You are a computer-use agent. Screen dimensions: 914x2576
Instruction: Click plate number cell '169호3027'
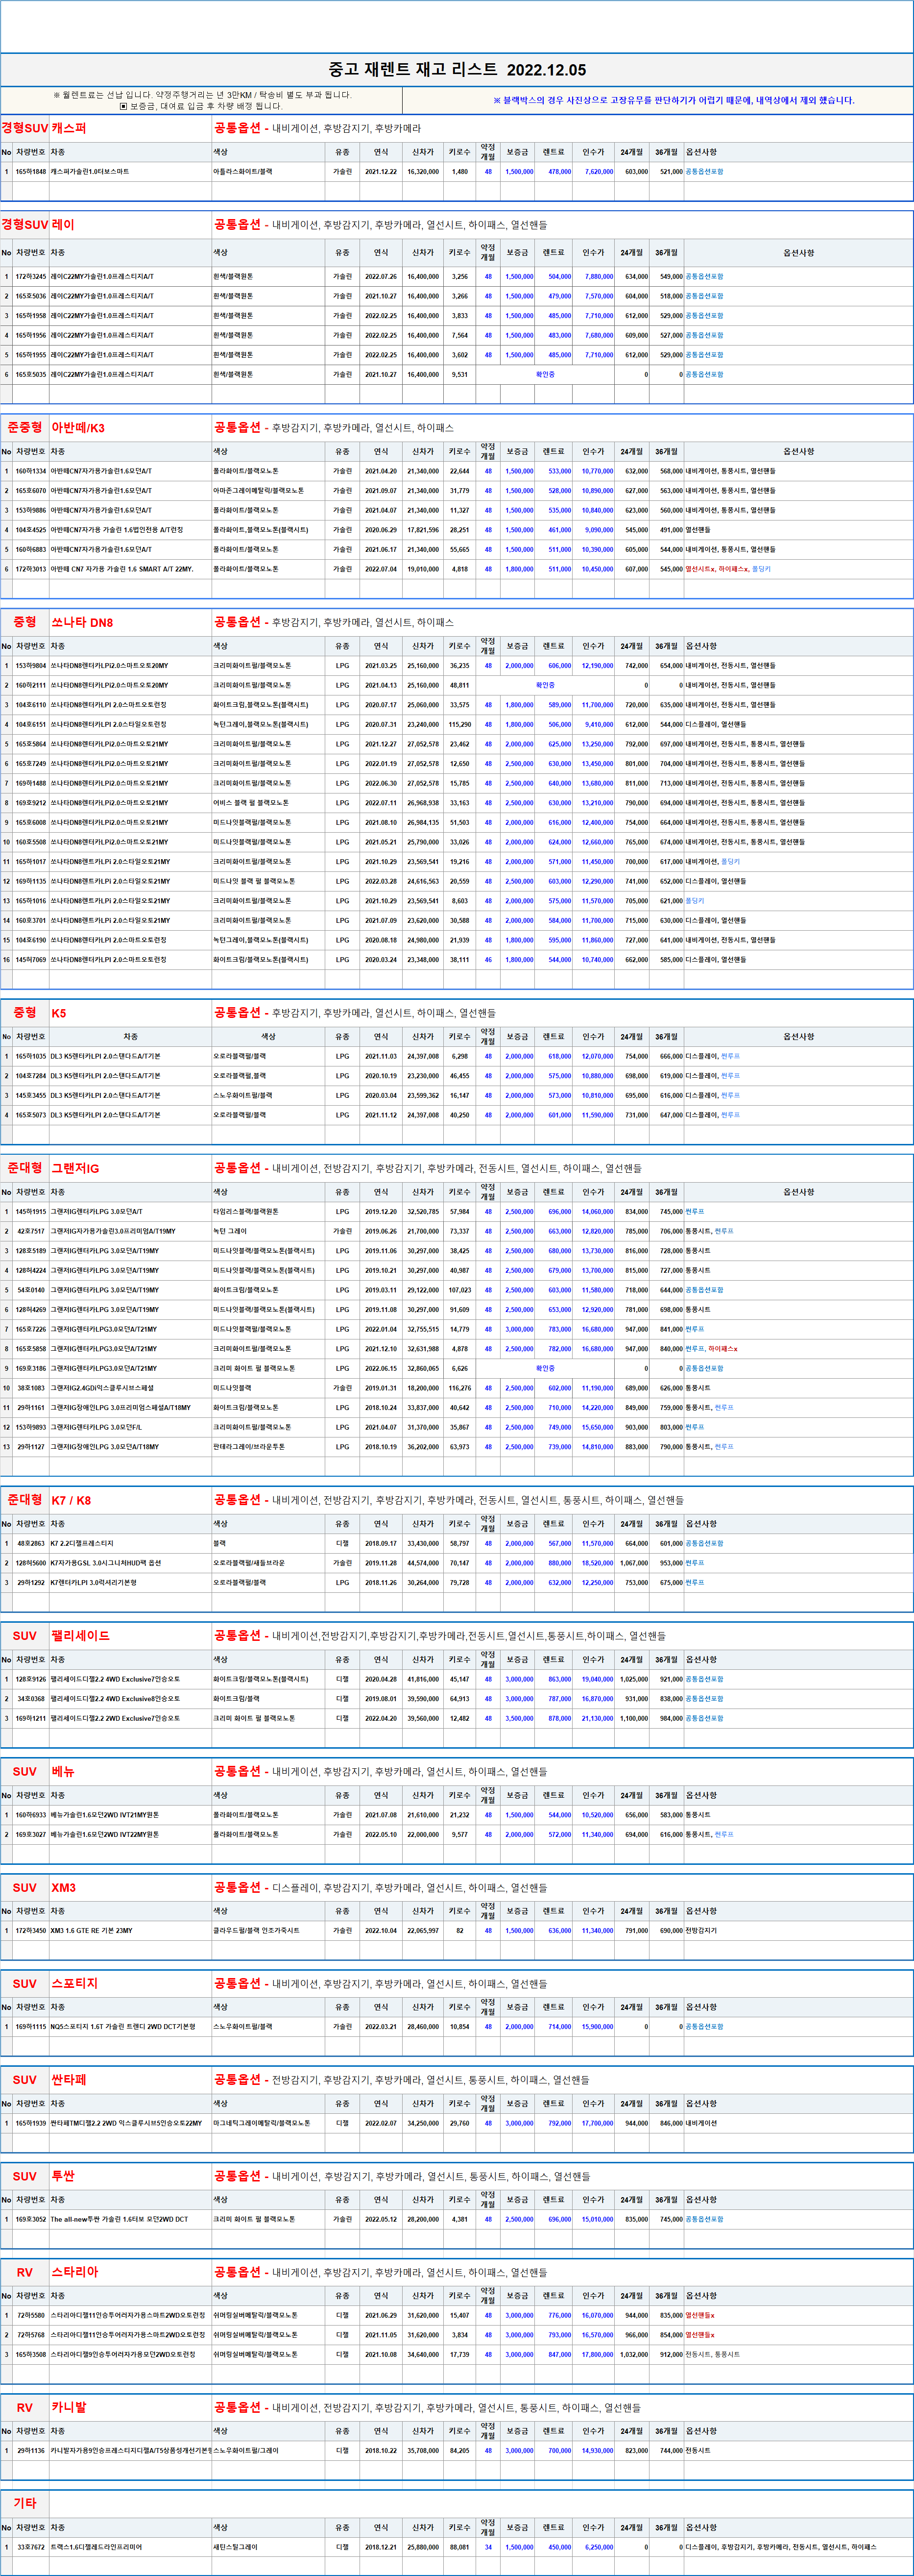coord(31,1835)
